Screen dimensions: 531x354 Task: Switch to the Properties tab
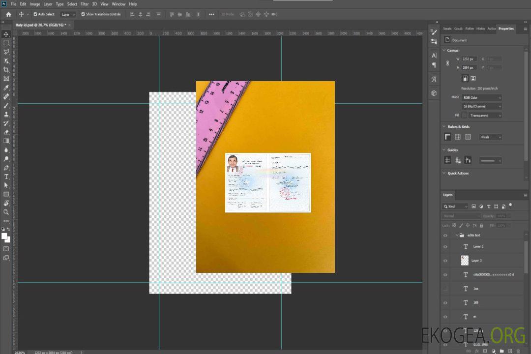[x=506, y=29]
